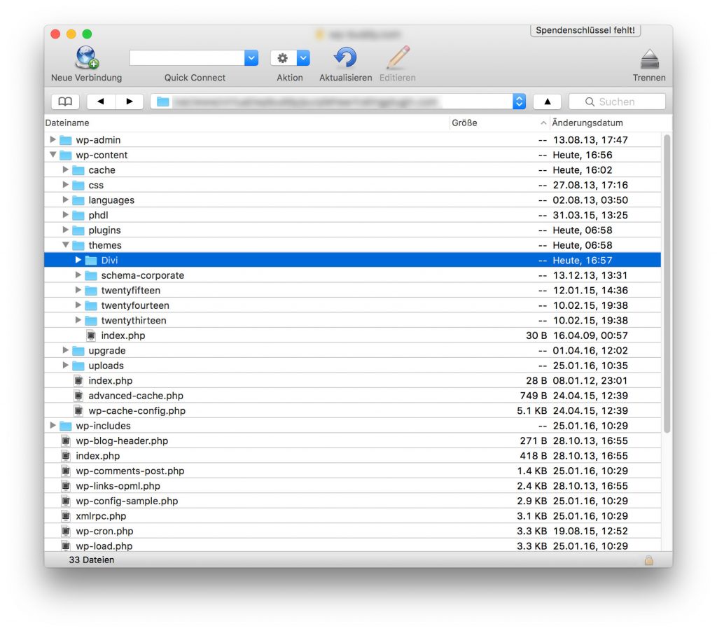This screenshot has height=631, width=717.
Task: Expand the plugins folder triangle
Action: (x=66, y=230)
